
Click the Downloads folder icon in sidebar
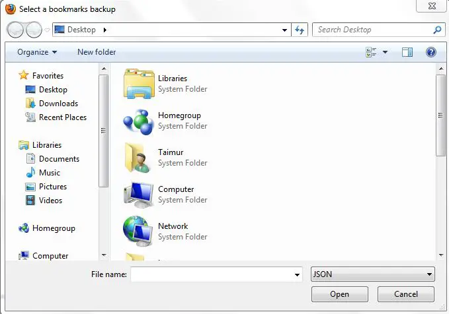click(30, 103)
